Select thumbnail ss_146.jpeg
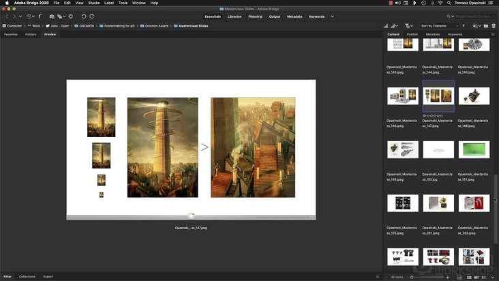This screenshot has width=499, height=281. (x=403, y=96)
